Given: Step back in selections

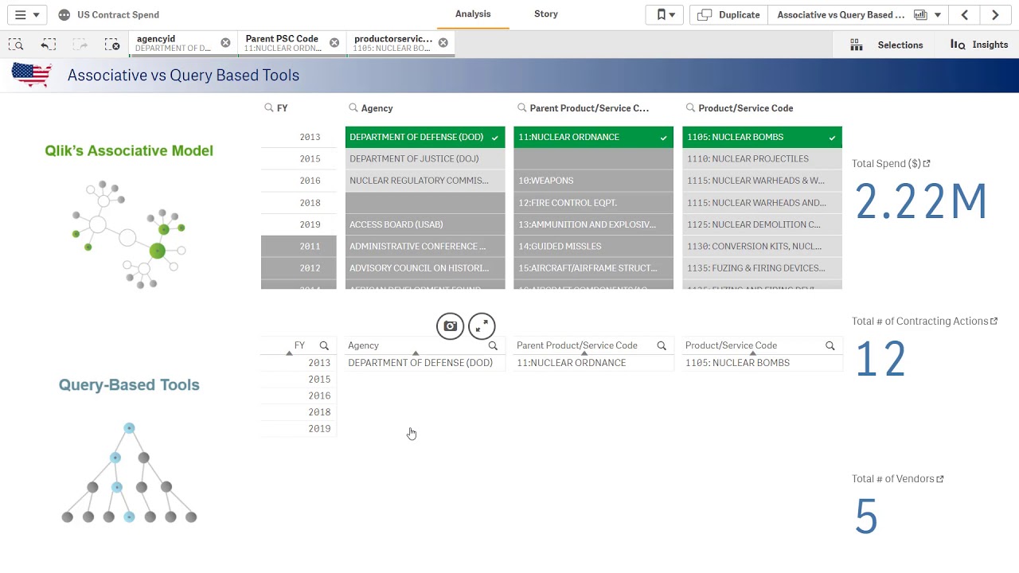Looking at the screenshot, I should pyautogui.click(x=49, y=45).
